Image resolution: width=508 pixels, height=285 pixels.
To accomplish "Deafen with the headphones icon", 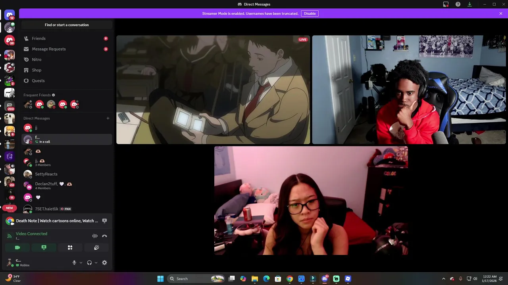I will coord(89,263).
